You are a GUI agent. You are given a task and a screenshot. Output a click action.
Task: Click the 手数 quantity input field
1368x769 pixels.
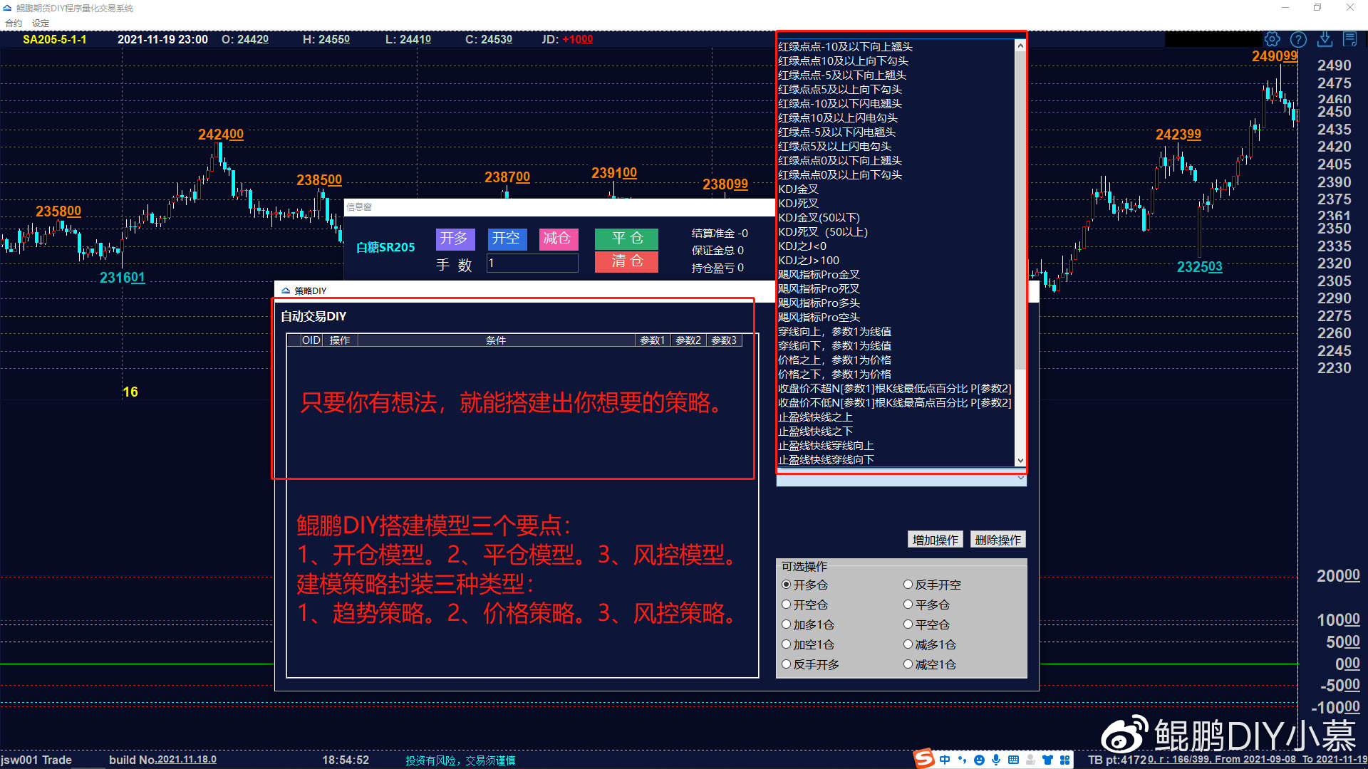[x=532, y=263]
